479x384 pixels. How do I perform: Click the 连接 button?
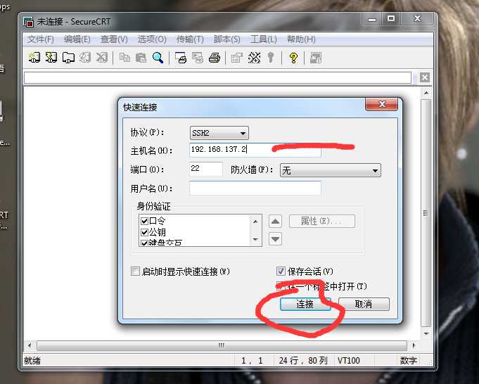tap(305, 304)
